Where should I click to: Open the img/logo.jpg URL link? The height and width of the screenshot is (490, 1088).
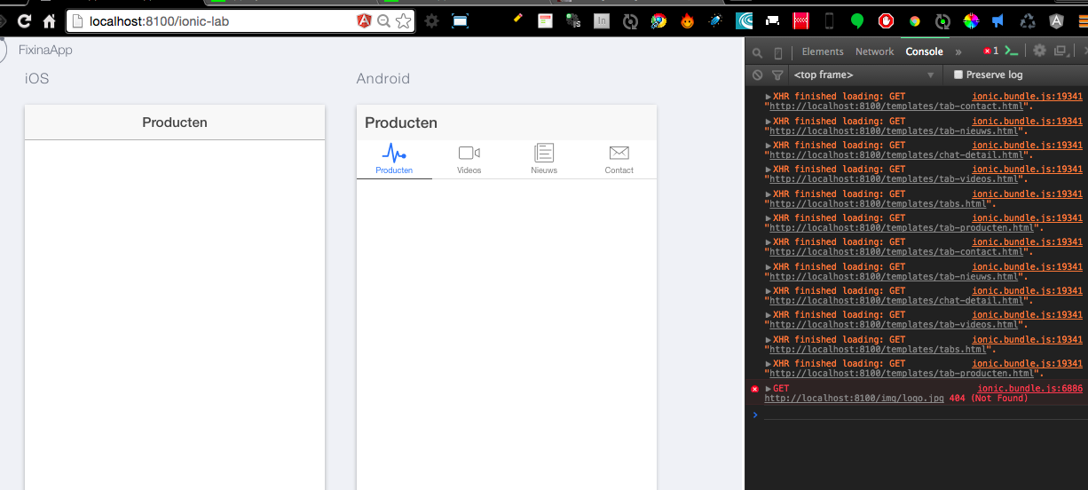(854, 399)
